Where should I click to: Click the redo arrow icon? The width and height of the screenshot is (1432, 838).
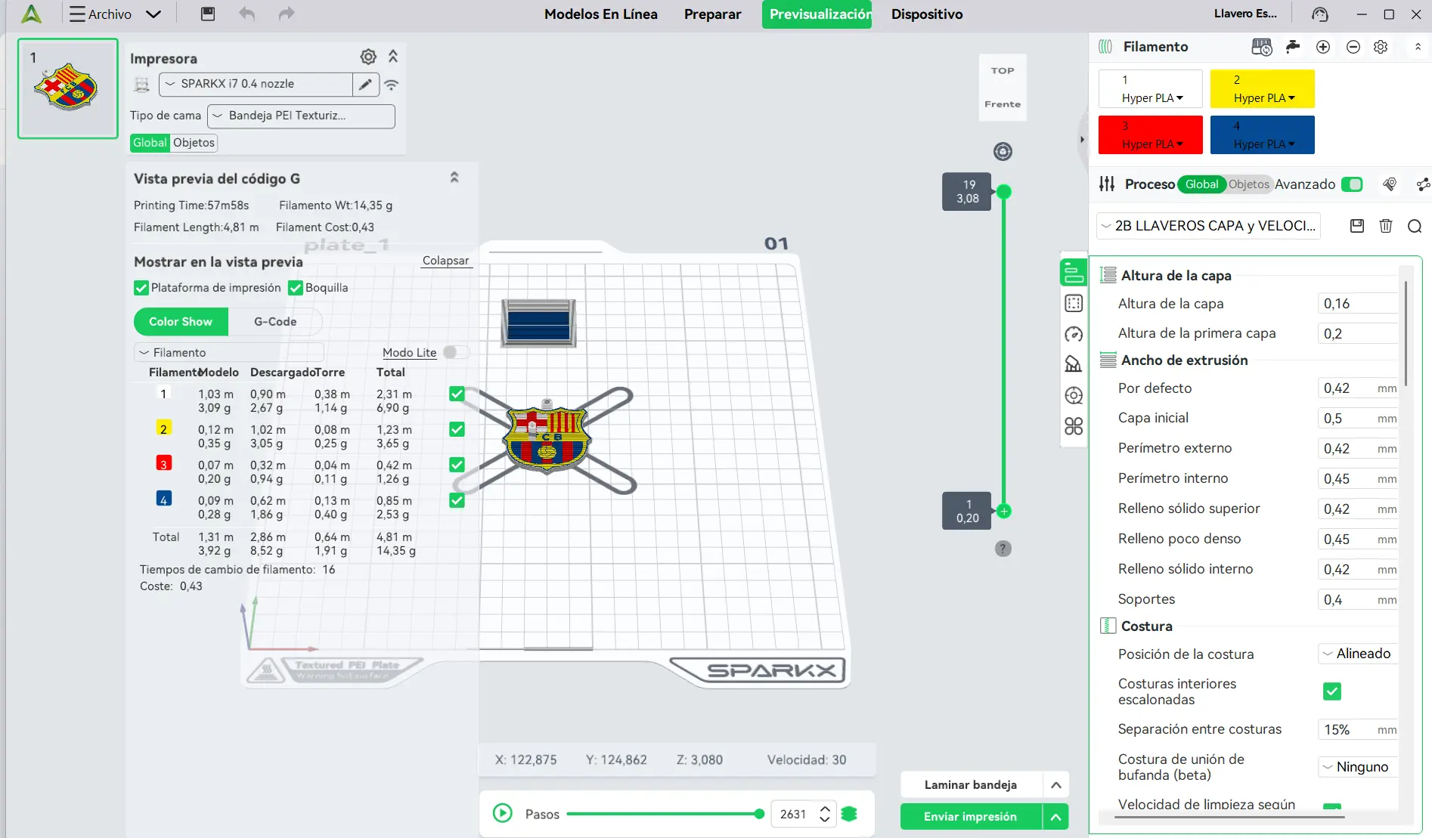(x=286, y=14)
